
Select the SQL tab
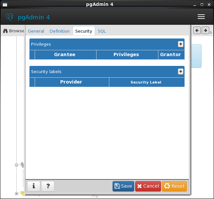coord(102,31)
